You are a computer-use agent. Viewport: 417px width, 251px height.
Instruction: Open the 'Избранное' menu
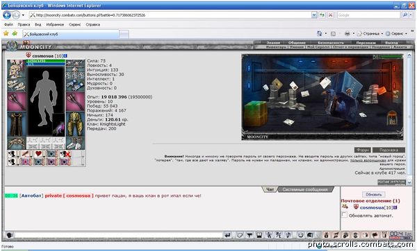(55, 24)
